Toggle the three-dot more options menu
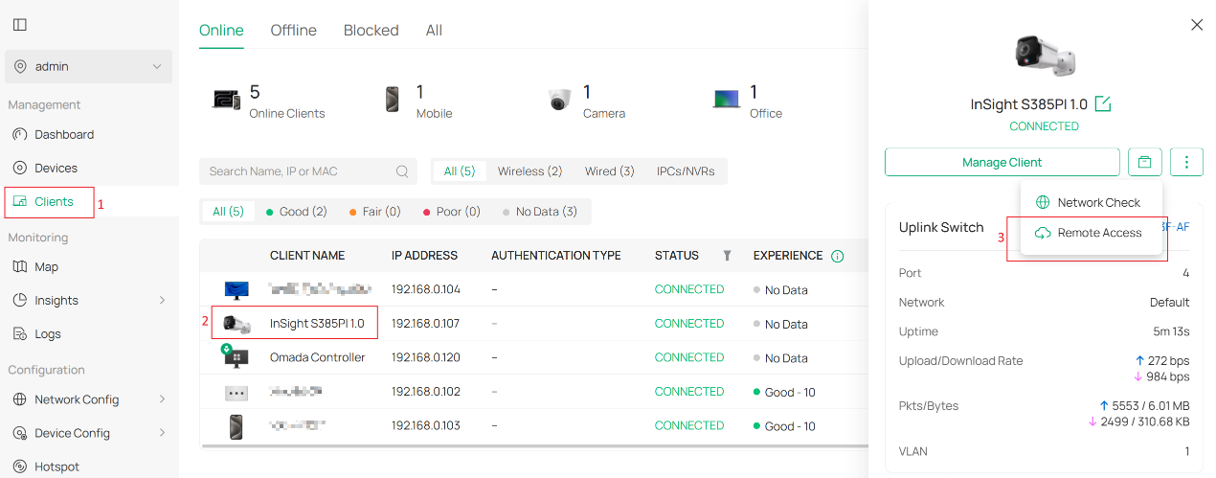1216x478 pixels. [x=1186, y=162]
